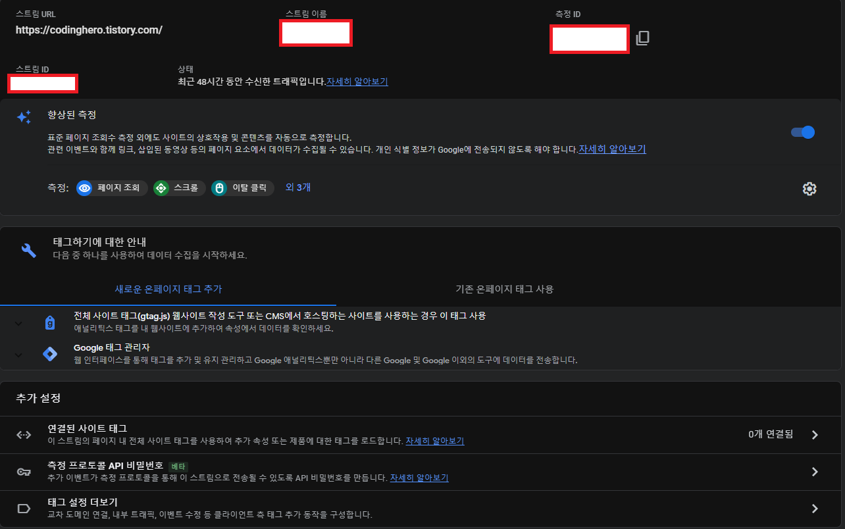This screenshot has height=529, width=845.
Task: Click the gtag.js yellow tag icon
Action: coord(49,322)
